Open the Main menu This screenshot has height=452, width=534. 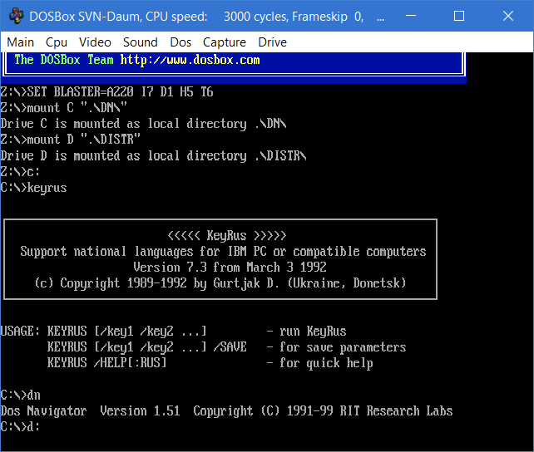(21, 42)
